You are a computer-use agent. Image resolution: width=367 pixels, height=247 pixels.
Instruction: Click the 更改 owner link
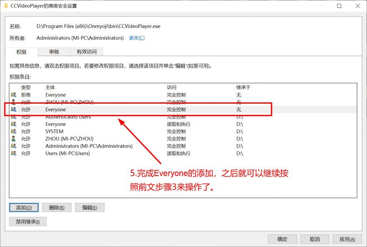point(137,38)
